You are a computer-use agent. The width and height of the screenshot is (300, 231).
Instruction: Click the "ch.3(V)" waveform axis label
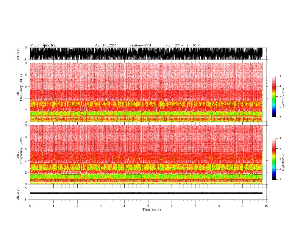pyautogui.click(x=18, y=194)
